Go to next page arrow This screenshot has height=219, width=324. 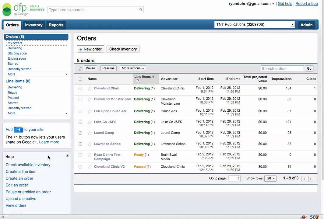pyautogui.click(x=311, y=179)
